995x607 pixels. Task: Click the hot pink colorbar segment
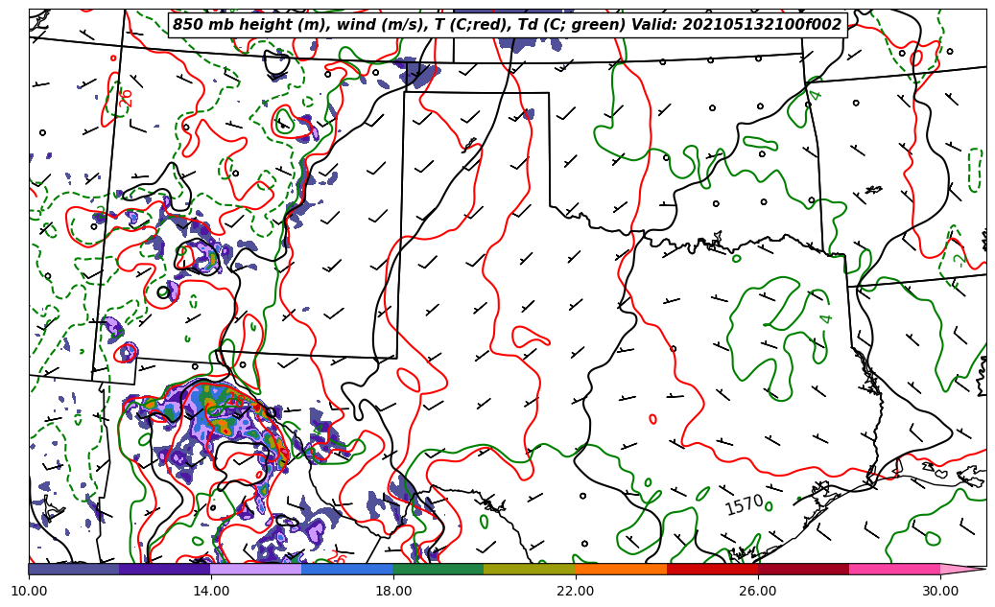(x=894, y=569)
